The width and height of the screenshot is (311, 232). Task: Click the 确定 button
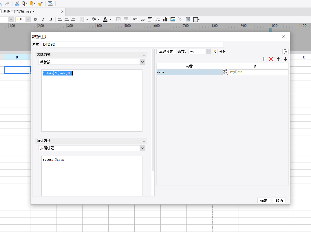pyautogui.click(x=264, y=200)
